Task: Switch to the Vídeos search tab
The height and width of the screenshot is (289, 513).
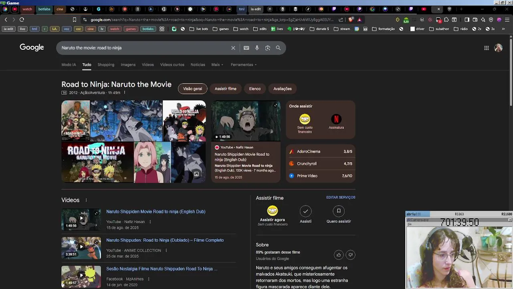Action: pyautogui.click(x=147, y=65)
